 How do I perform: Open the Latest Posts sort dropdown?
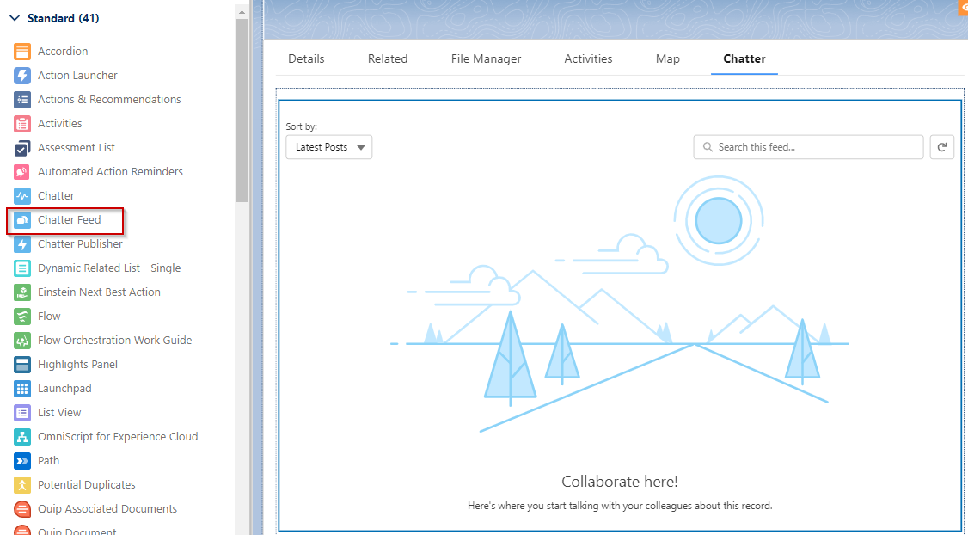pos(328,146)
